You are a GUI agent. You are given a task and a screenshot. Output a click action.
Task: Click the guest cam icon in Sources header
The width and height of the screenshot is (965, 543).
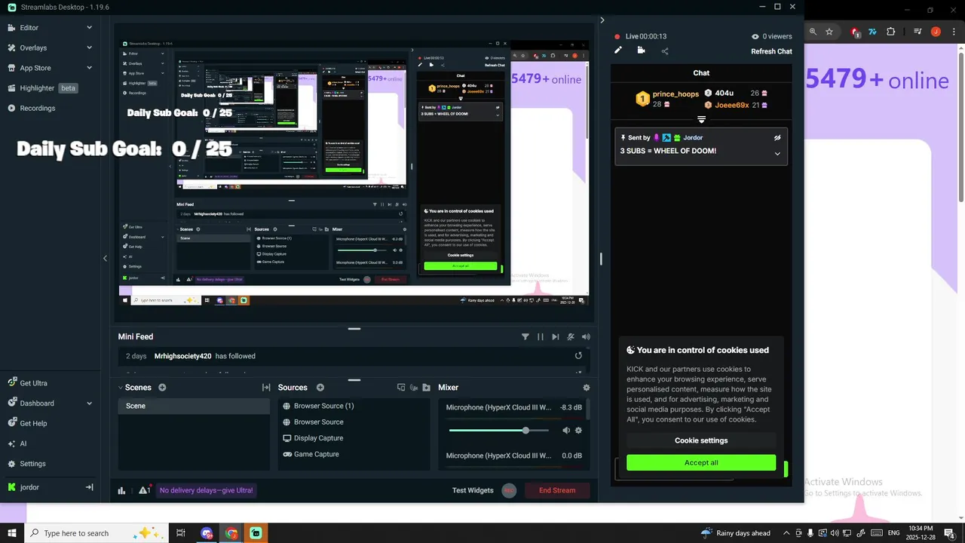(x=414, y=388)
